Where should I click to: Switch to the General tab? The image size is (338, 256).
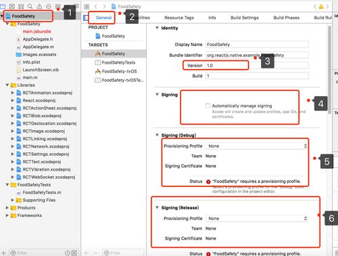[x=103, y=18]
